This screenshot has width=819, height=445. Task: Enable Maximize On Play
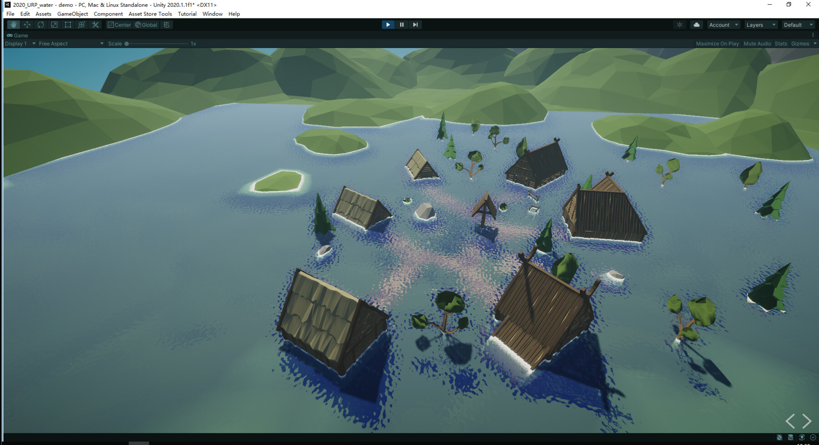718,43
